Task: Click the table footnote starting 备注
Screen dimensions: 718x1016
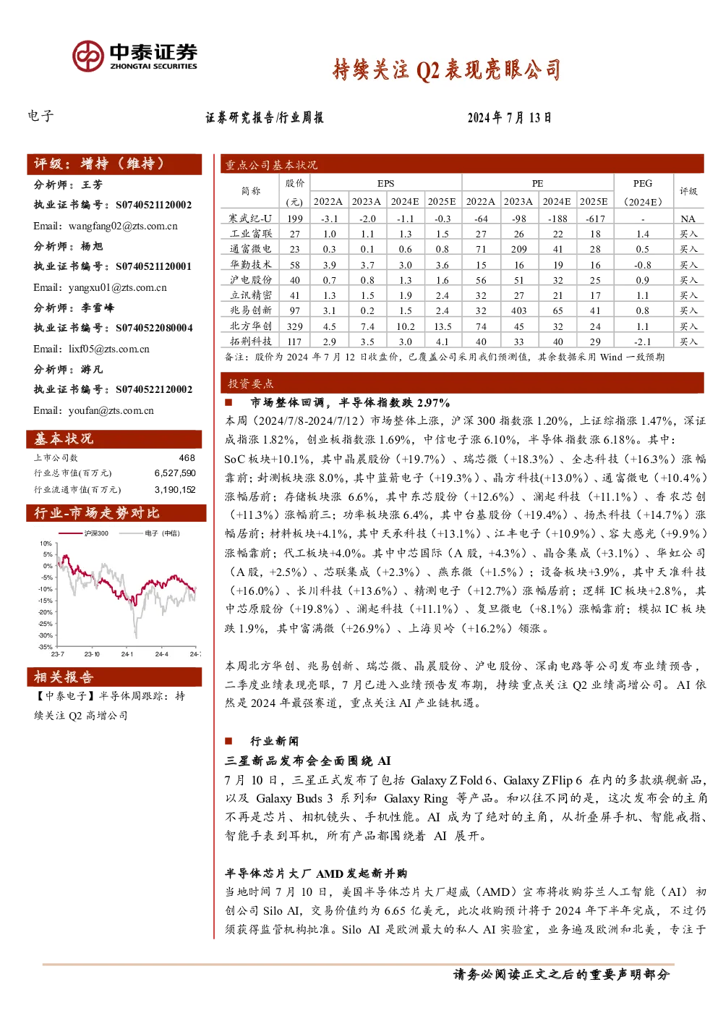Action: [x=444, y=357]
